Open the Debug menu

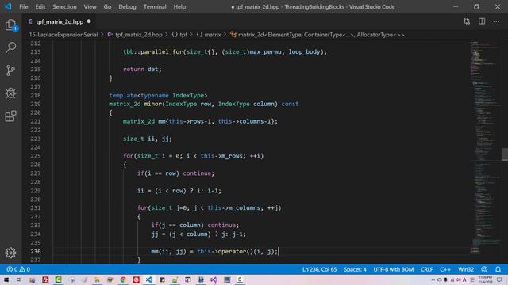[127, 7]
